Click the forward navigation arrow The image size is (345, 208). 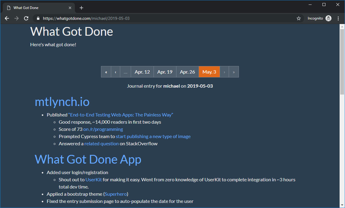coord(17,18)
